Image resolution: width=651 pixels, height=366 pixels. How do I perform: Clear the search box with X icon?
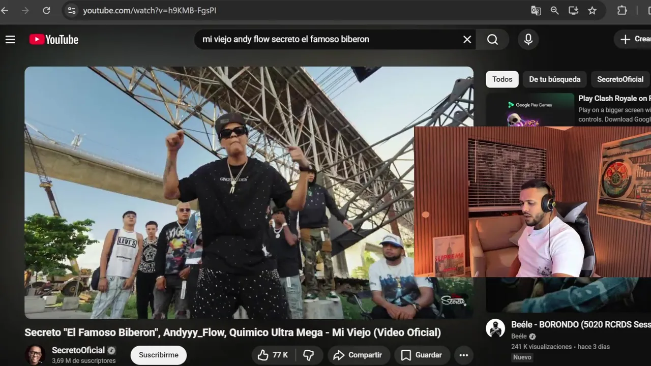click(467, 40)
